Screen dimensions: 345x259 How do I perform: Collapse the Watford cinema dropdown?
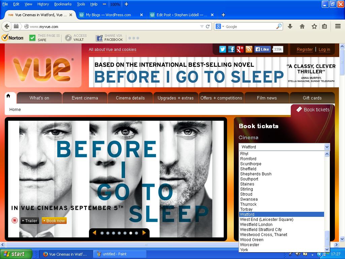[326, 147]
